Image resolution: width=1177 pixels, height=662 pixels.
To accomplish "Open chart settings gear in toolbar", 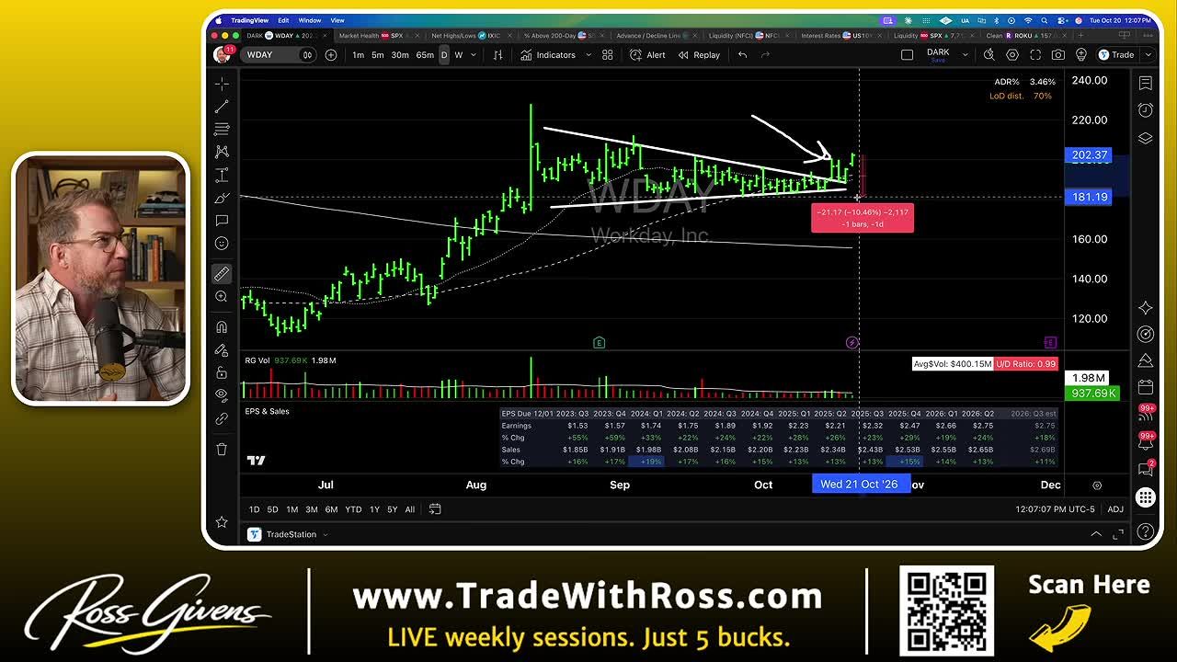I will 1012,55.
